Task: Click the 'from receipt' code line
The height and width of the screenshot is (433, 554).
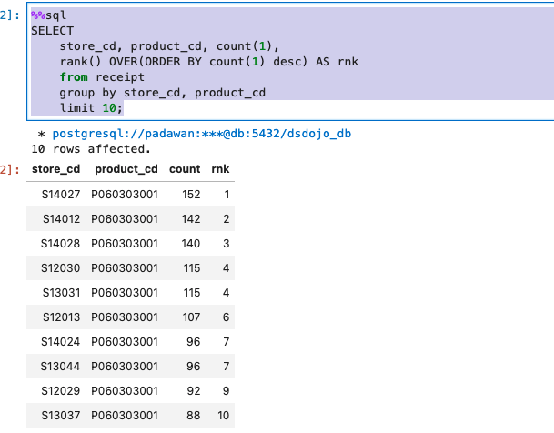Action: pos(102,77)
